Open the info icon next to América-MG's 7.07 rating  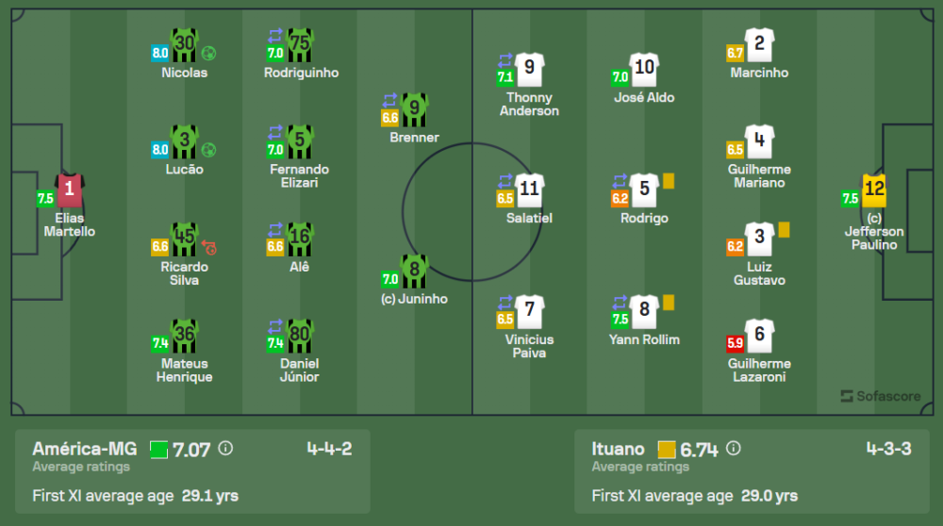pos(225,449)
